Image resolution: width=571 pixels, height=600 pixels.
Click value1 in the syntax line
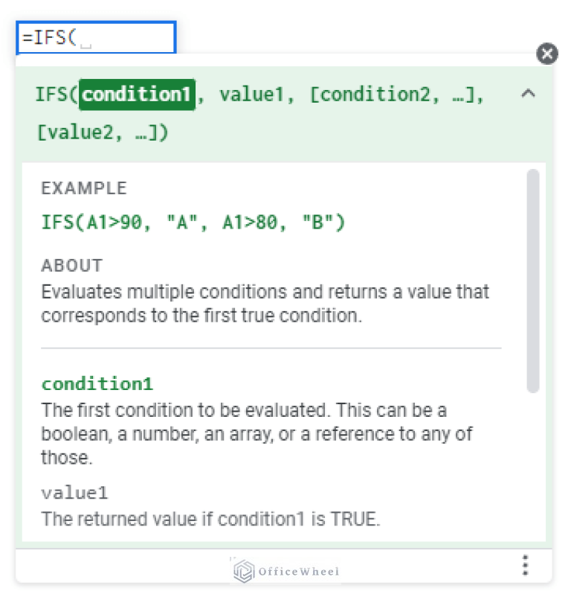[x=251, y=95]
